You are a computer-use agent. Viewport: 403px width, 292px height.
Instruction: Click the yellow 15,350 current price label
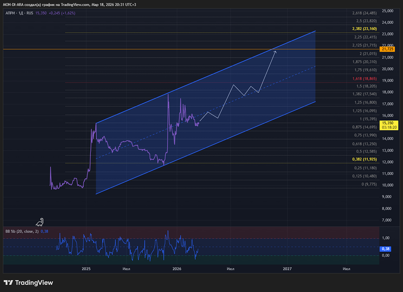click(x=389, y=125)
